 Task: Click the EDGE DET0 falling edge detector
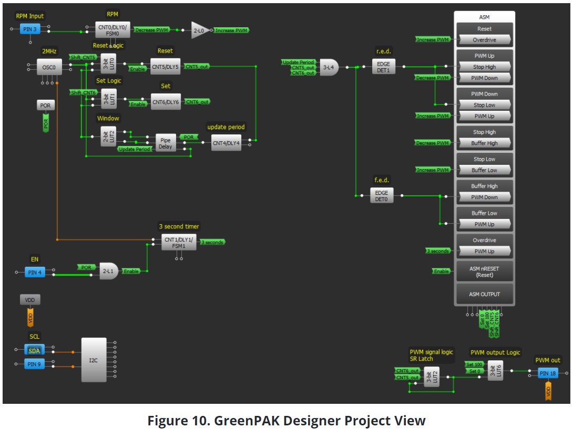click(x=382, y=195)
